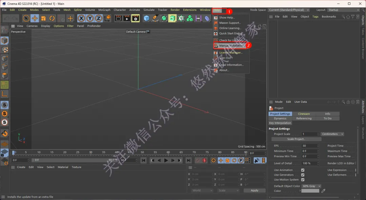The width and height of the screenshot is (366, 200).
Task: Pick color with eyedropper icon
Action: tap(323, 191)
